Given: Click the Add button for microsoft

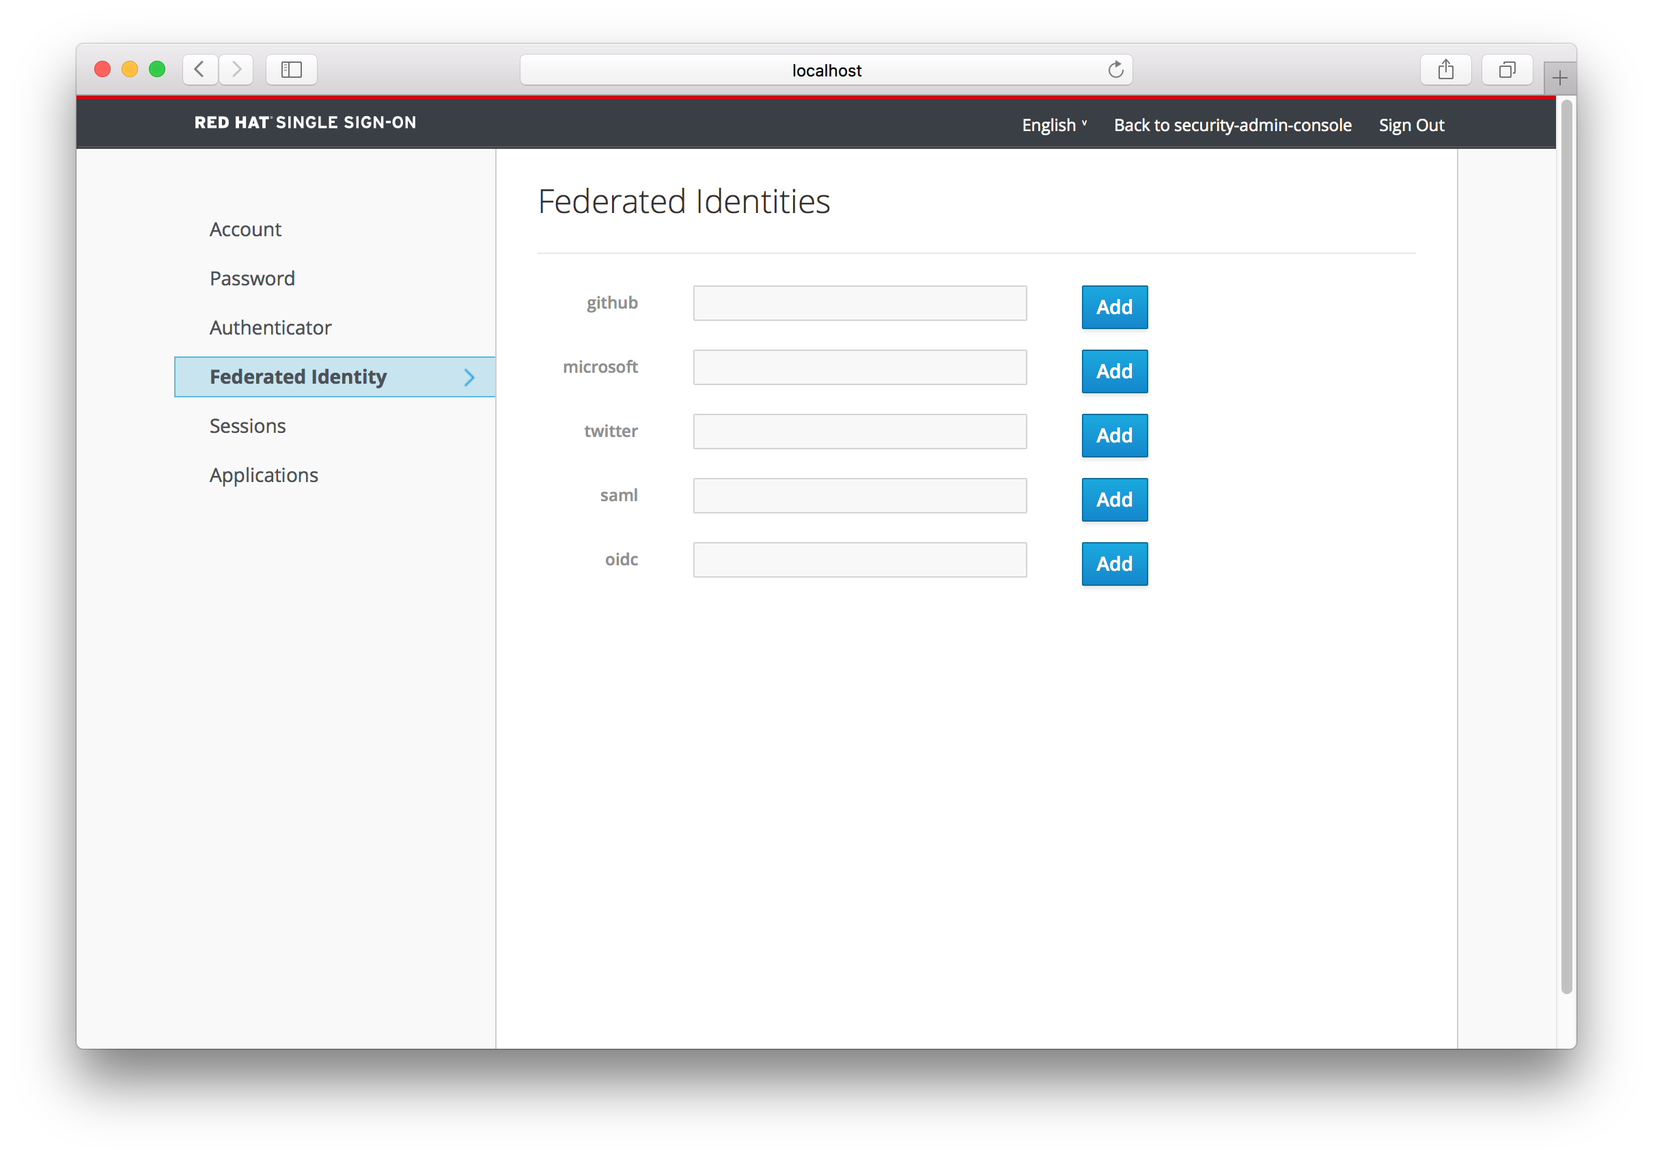Looking at the screenshot, I should 1114,371.
